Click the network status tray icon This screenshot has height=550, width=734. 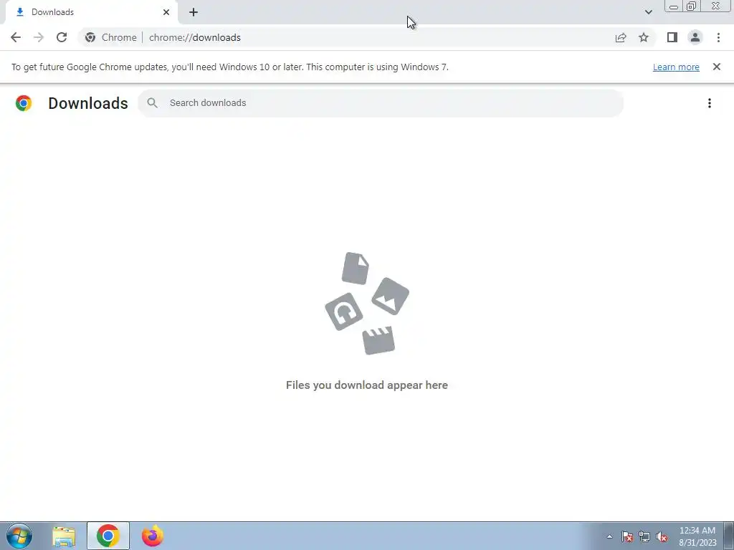[644, 536]
